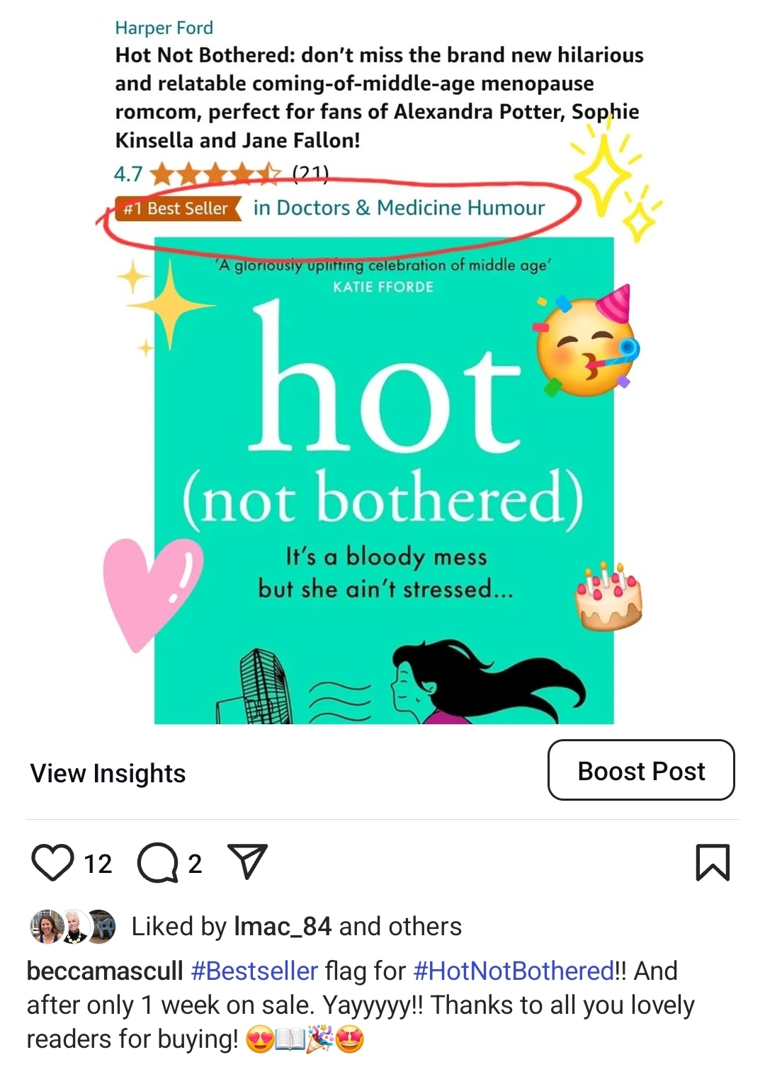Tap the likes count 12

coord(98,864)
